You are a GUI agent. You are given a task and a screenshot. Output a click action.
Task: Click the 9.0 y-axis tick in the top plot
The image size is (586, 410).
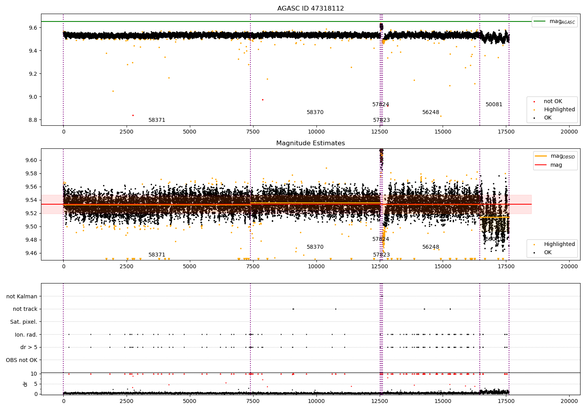pos(33,97)
